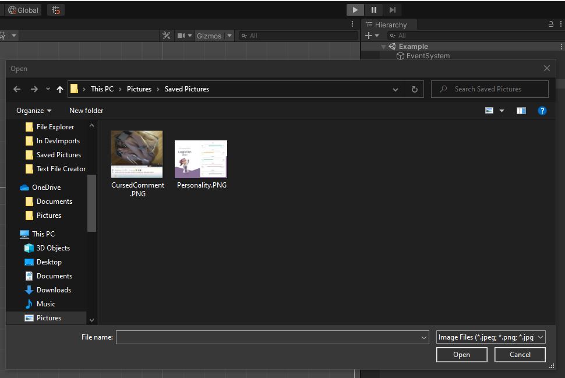Collapse the Example scene in the Hierarchy
The width and height of the screenshot is (565, 378).
pos(383,46)
